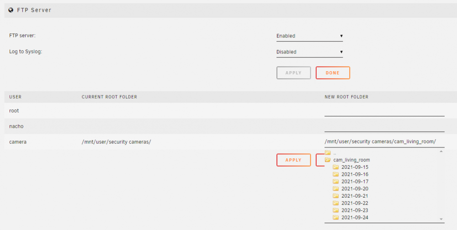Click the globe icon beside FTP Server
Image resolution: width=457 pixels, height=230 pixels.
pos(11,10)
